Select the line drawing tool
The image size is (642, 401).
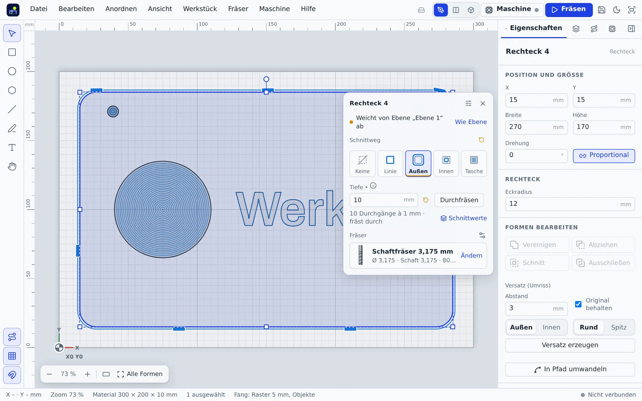pyautogui.click(x=12, y=109)
